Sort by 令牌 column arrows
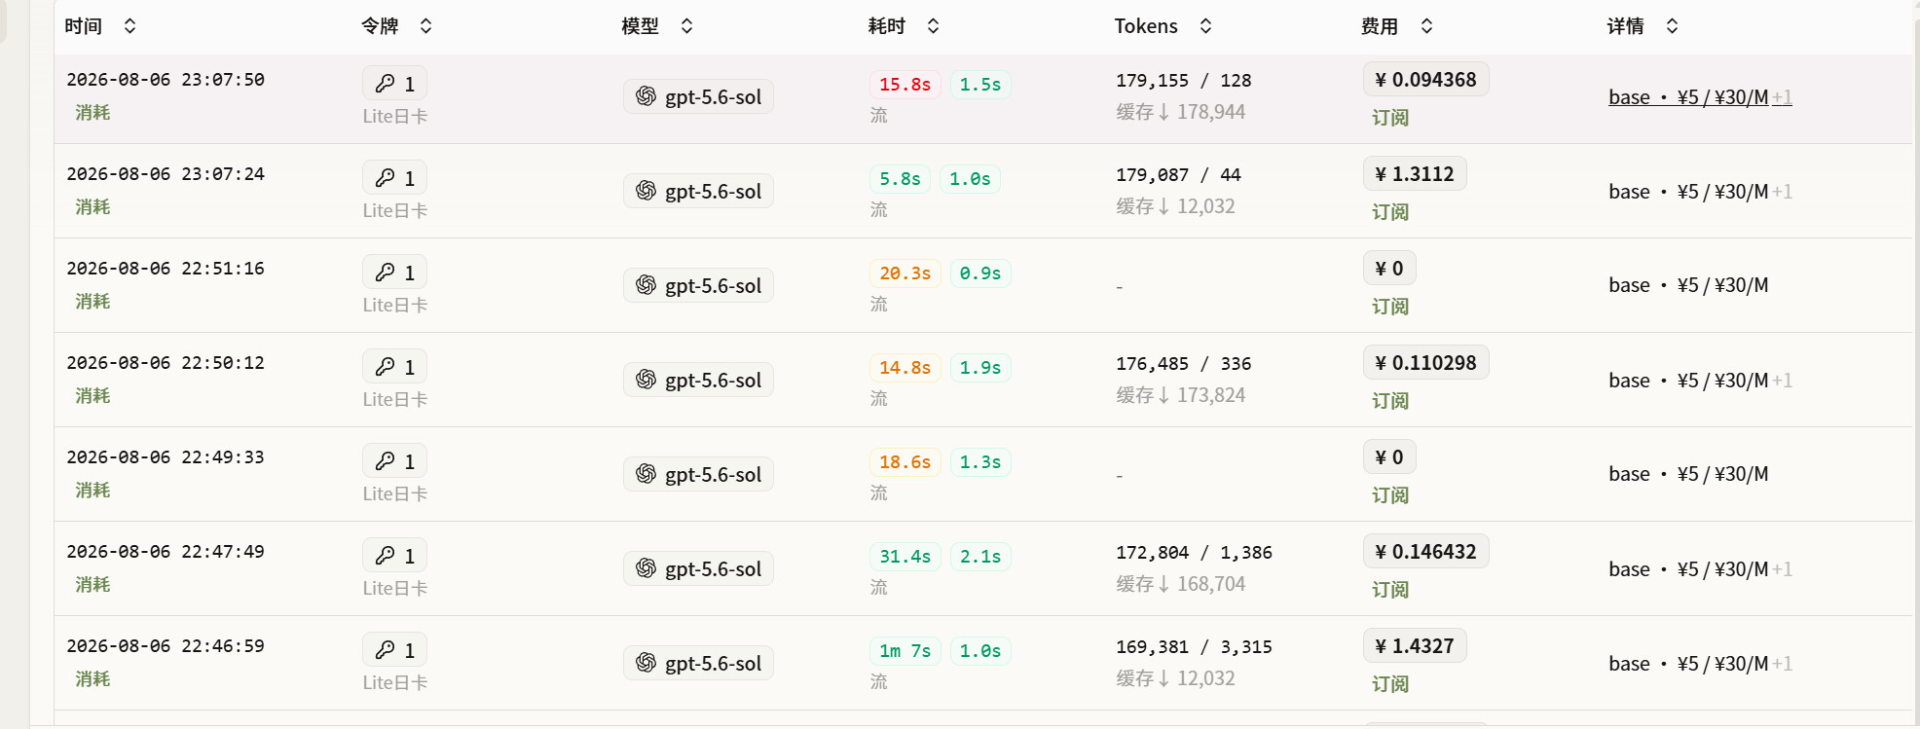 click(x=425, y=26)
